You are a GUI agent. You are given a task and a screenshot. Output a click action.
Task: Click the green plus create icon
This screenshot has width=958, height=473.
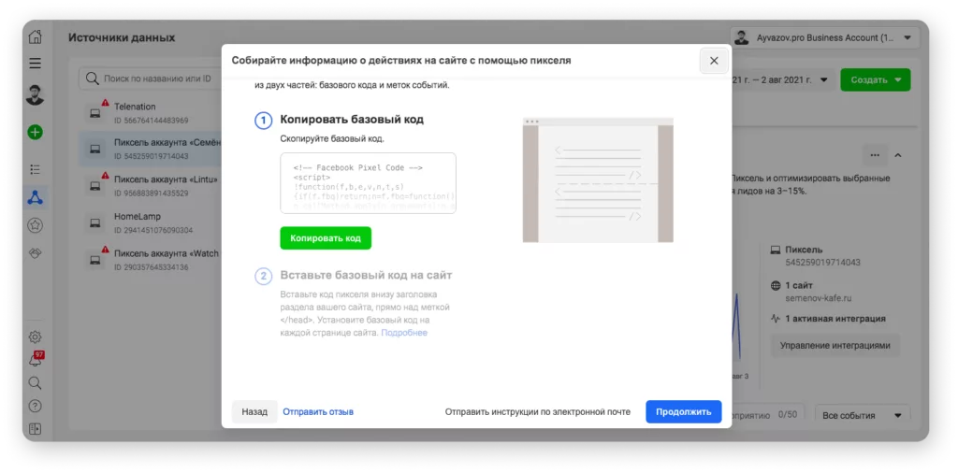click(x=36, y=132)
